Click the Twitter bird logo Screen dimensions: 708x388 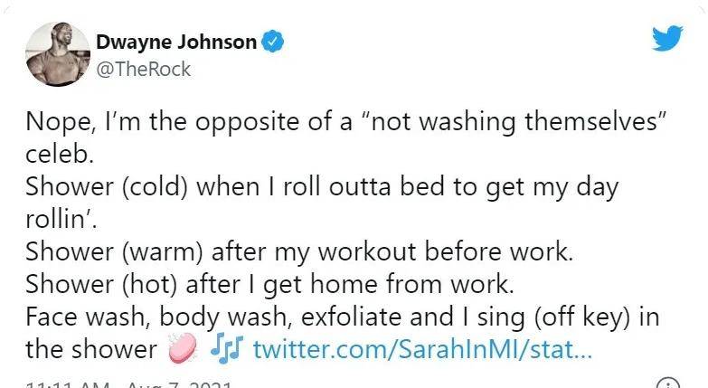pos(667,38)
